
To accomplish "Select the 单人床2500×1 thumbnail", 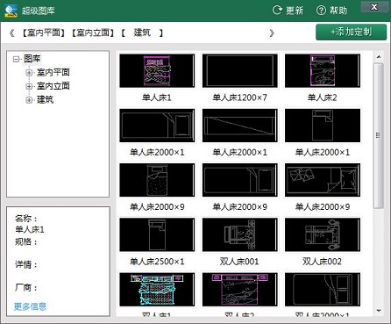I will pos(157,234).
